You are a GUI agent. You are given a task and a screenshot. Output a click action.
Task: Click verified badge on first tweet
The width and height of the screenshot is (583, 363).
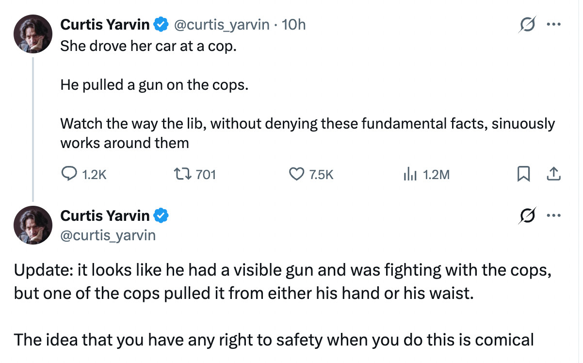pyautogui.click(x=161, y=24)
